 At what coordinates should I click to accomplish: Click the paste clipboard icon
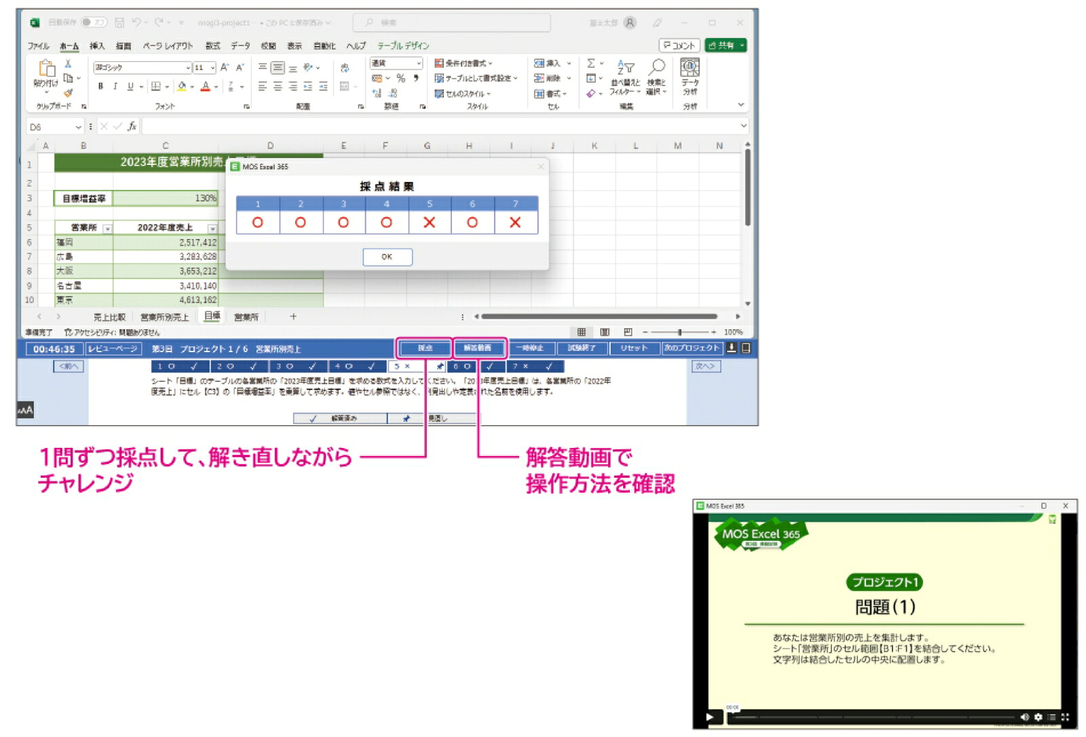(46, 69)
